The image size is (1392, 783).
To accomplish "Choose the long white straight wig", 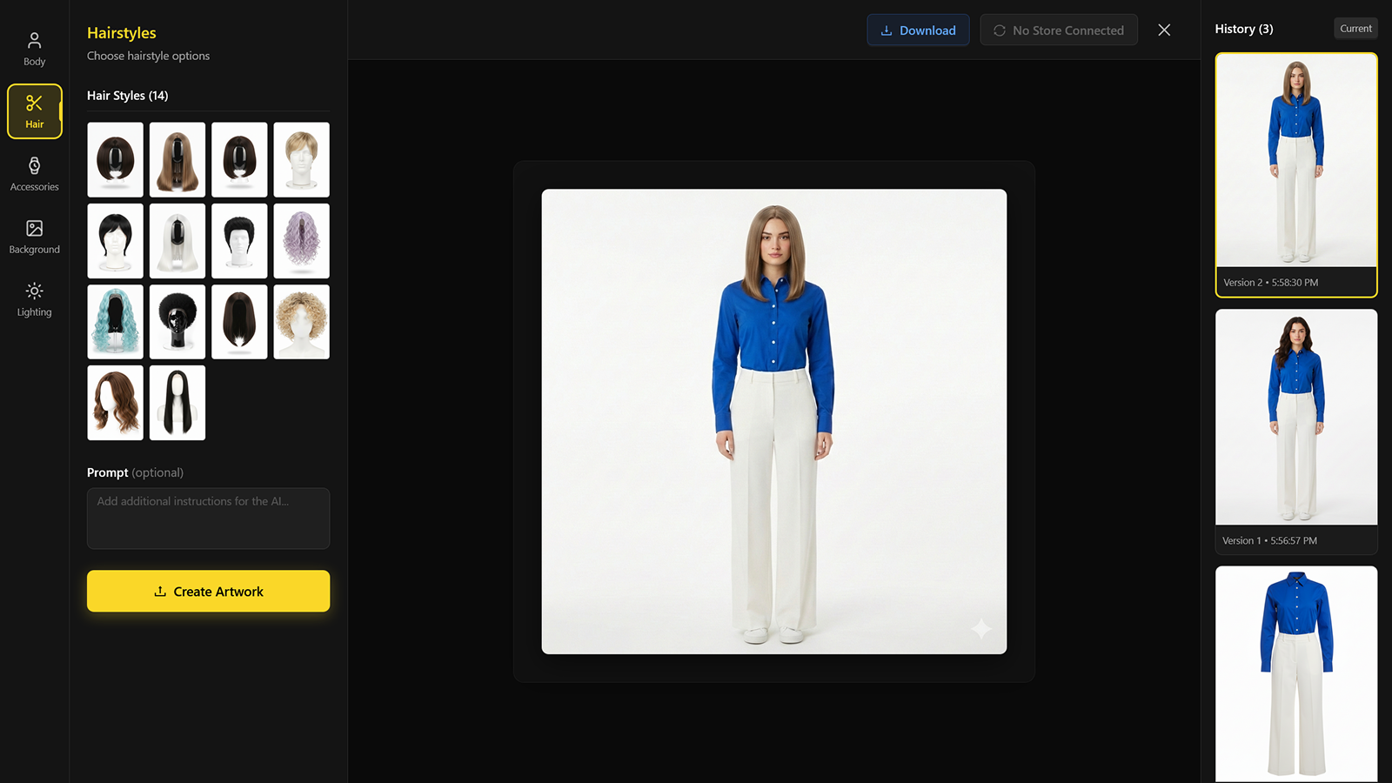I will pos(177,241).
